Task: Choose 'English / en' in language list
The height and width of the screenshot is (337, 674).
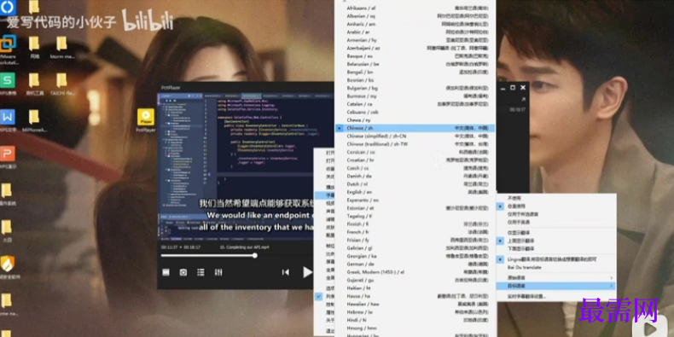Action: pyautogui.click(x=415, y=192)
